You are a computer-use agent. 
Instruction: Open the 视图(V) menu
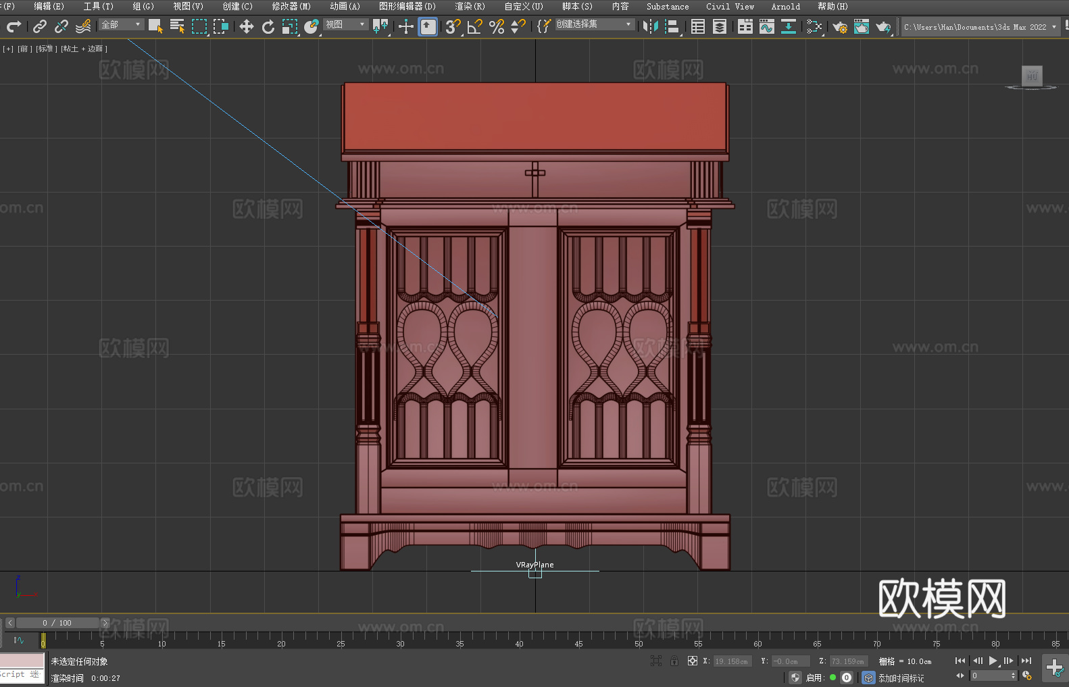point(189,6)
